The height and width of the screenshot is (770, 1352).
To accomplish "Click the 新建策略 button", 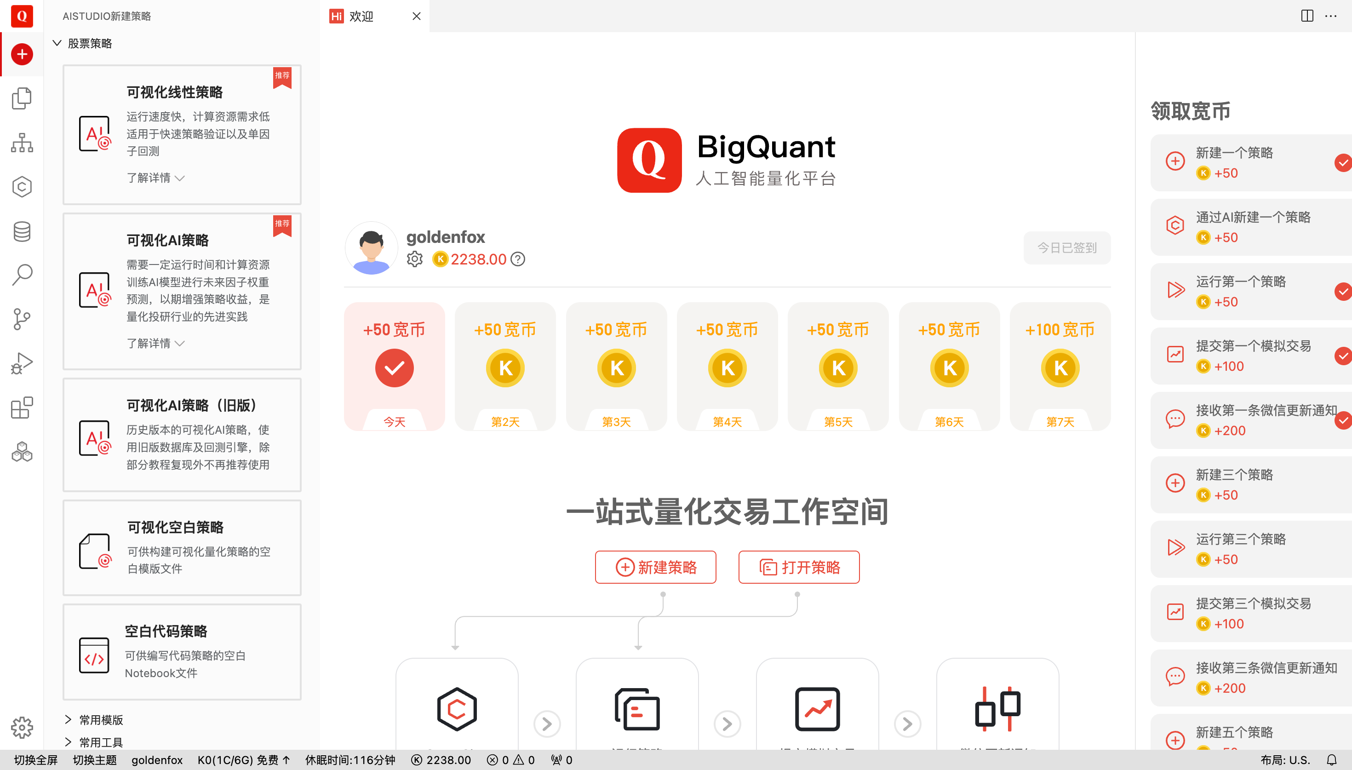I will pos(655,567).
